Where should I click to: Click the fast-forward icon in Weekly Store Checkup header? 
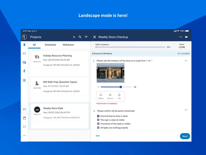coord(186,37)
